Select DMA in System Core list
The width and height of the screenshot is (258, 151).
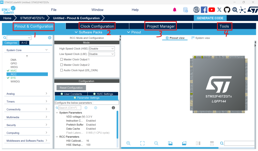tap(13, 60)
